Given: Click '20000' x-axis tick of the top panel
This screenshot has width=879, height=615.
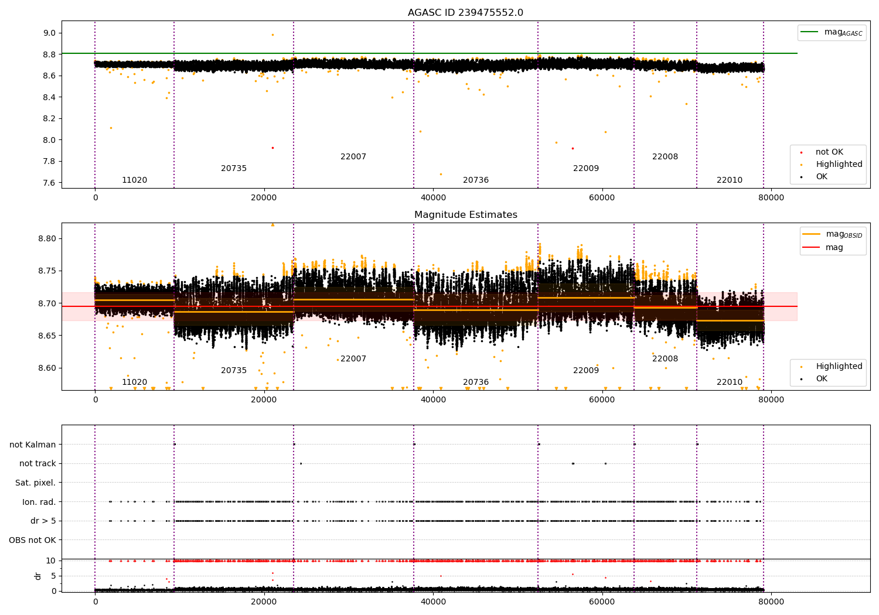Looking at the screenshot, I should point(264,198).
